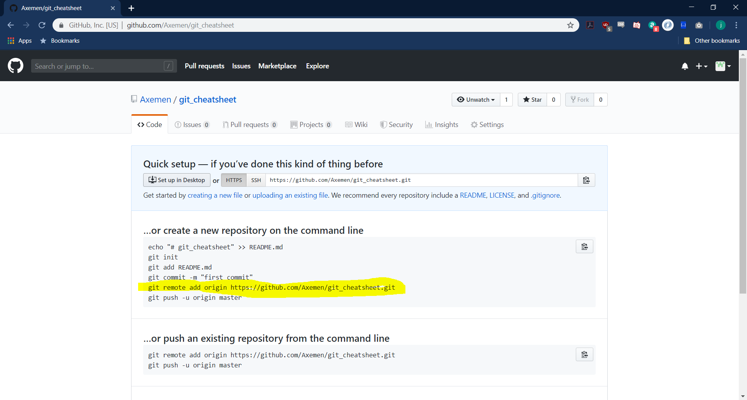
Task: Follow the creating a new file link
Action: point(215,195)
